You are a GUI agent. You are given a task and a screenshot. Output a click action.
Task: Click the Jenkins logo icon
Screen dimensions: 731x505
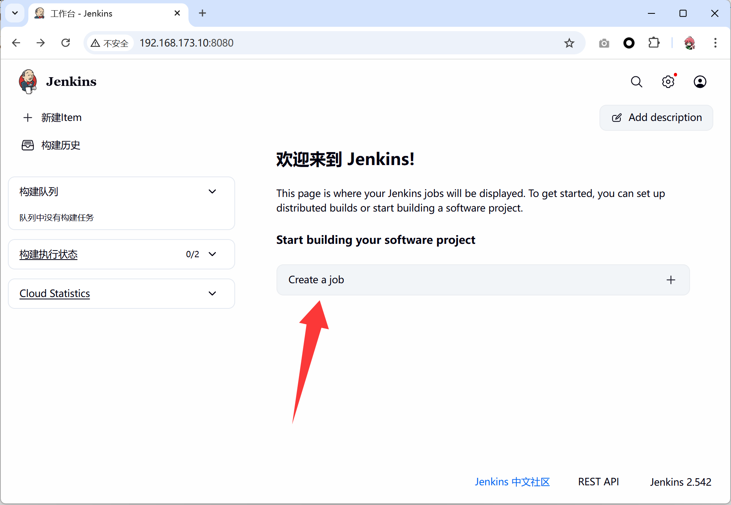click(28, 82)
